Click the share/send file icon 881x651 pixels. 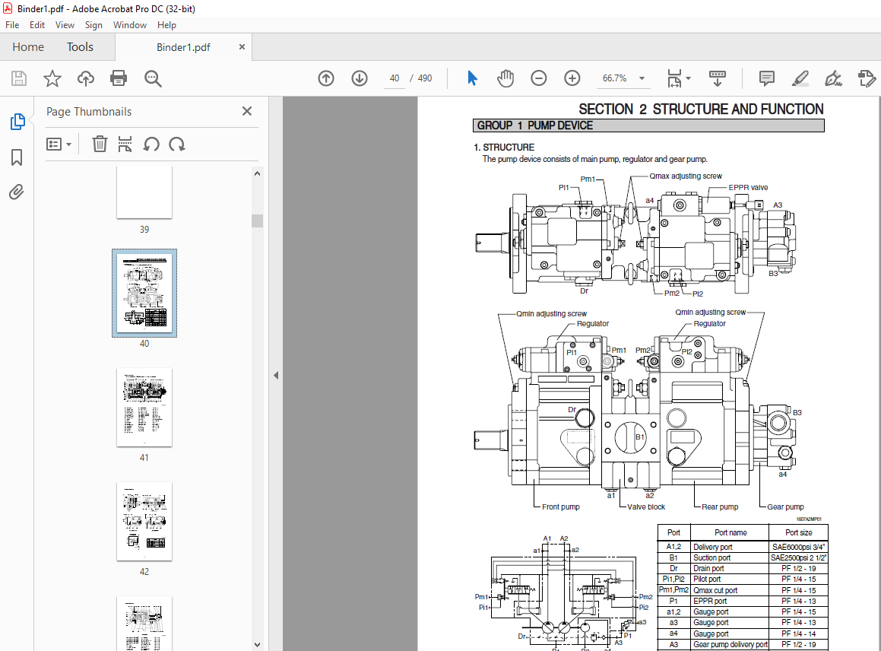coord(867,78)
